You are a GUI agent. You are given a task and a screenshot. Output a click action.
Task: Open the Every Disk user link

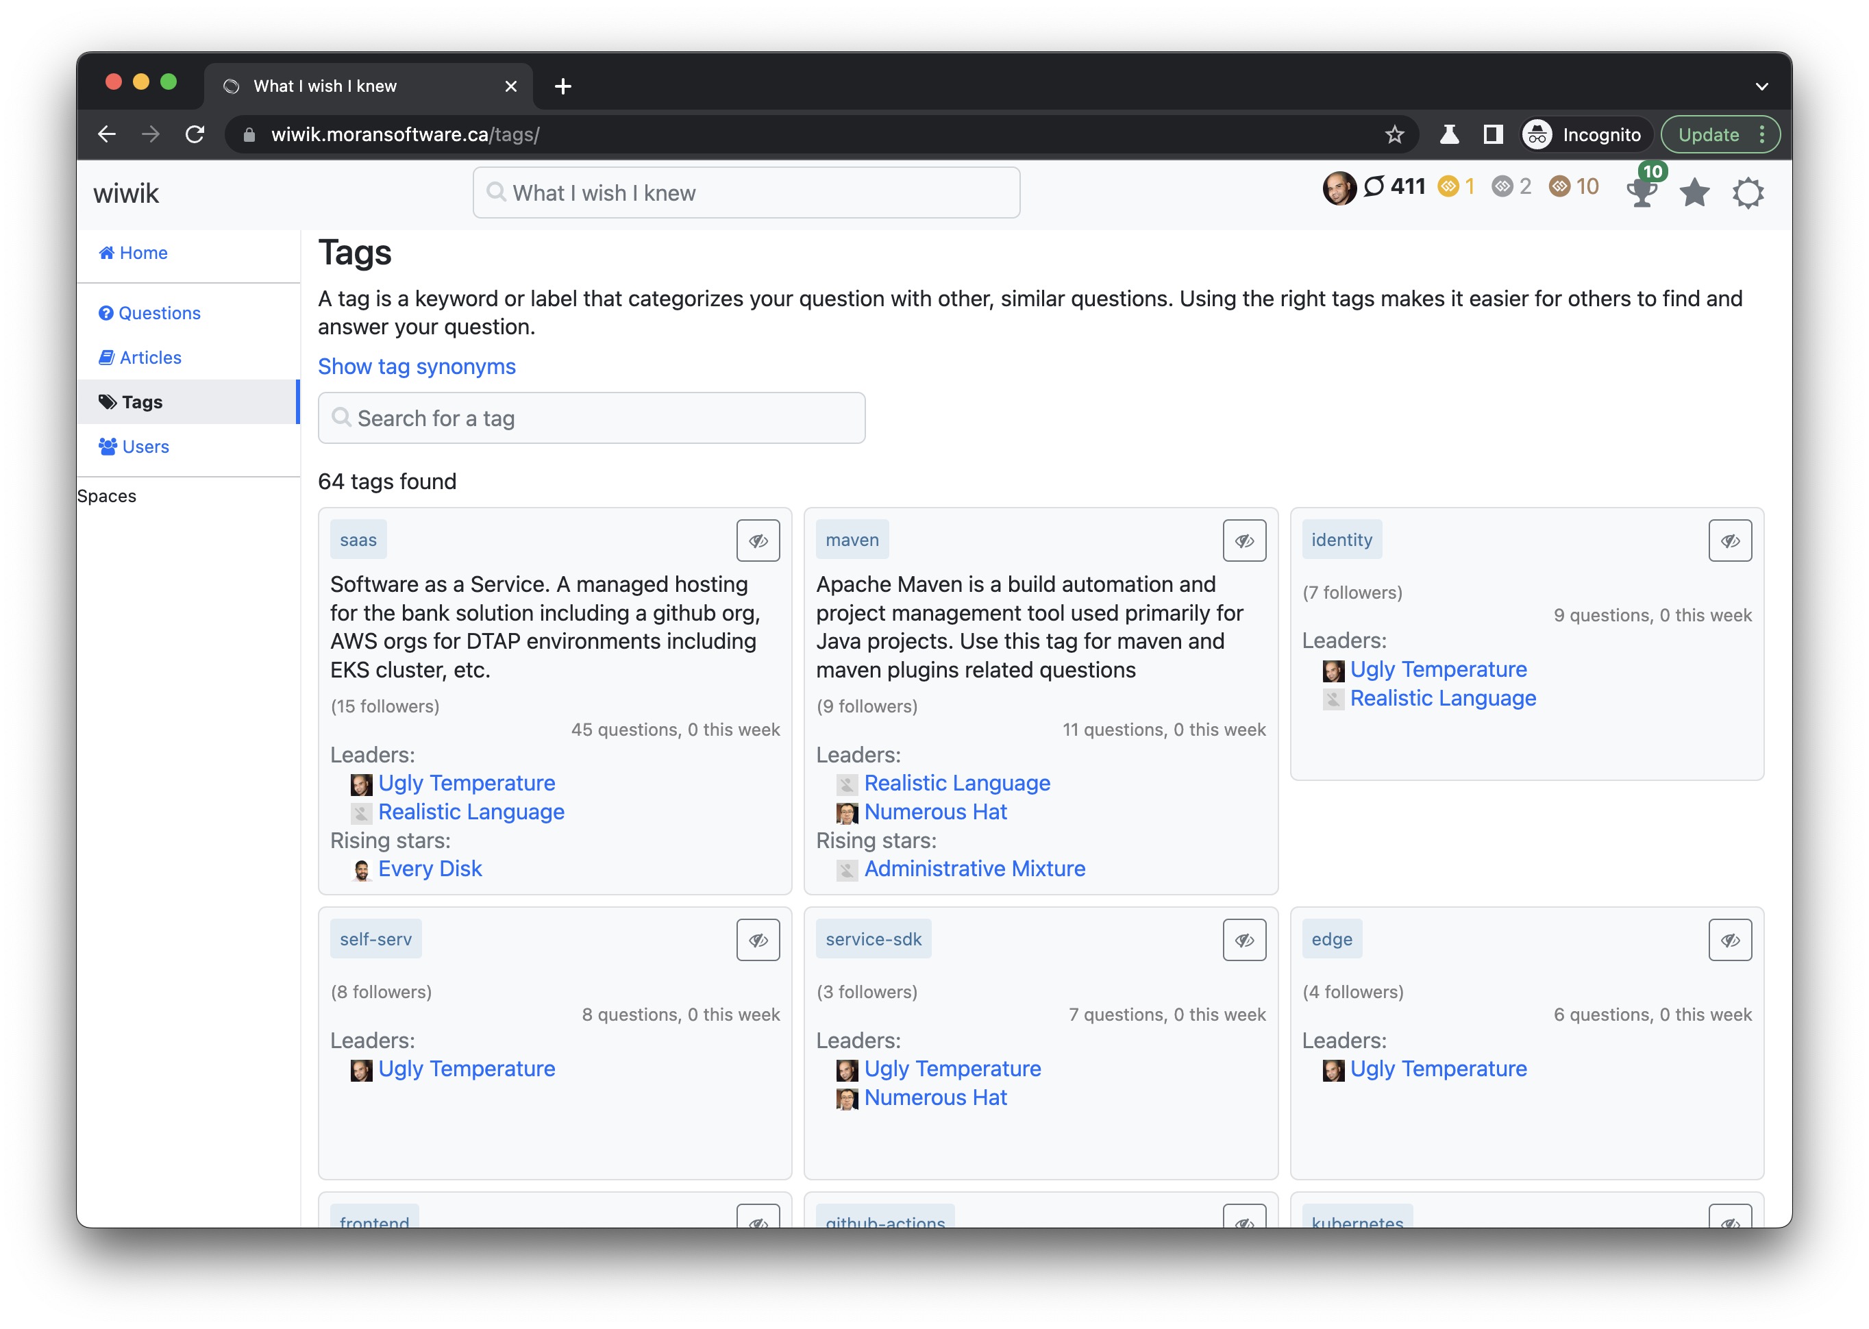(430, 868)
